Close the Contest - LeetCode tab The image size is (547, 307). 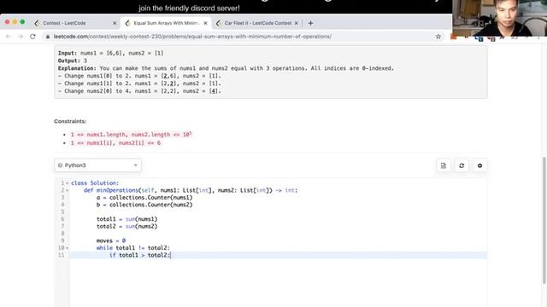tap(115, 23)
